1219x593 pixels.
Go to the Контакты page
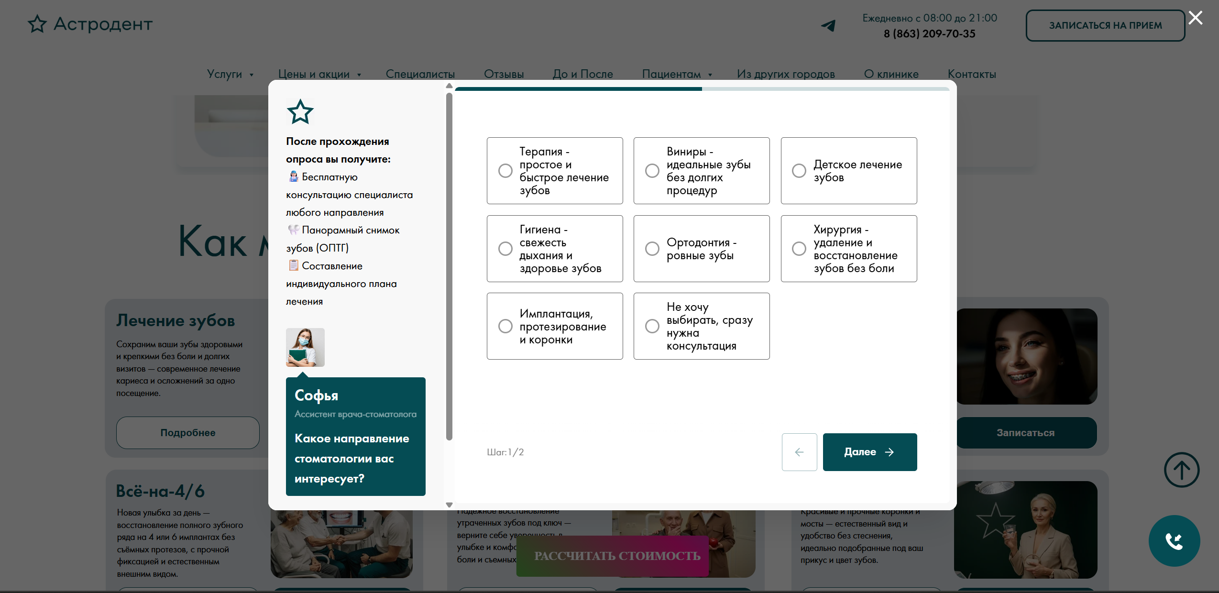pos(971,74)
